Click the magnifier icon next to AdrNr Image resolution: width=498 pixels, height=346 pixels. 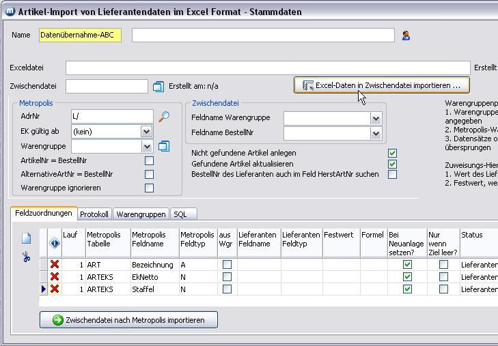coord(164,117)
